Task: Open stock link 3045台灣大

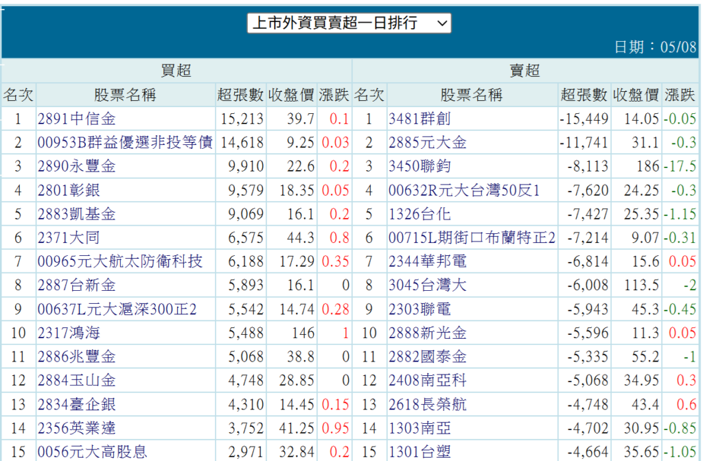Action: pos(428,285)
